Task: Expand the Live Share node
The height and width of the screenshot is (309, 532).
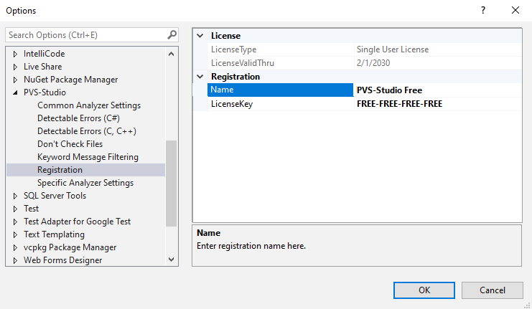Action: [15, 67]
